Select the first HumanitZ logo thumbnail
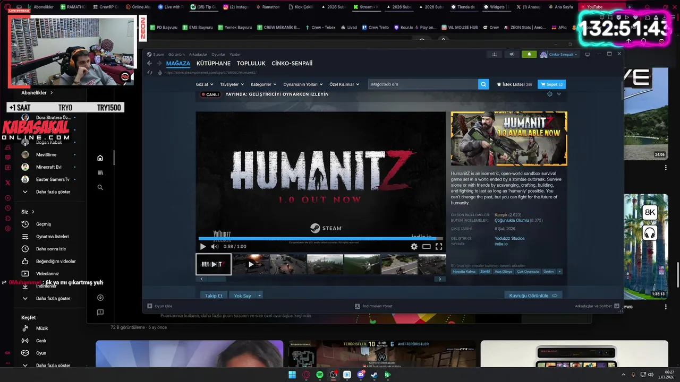The height and width of the screenshot is (382, 680). coord(214,264)
